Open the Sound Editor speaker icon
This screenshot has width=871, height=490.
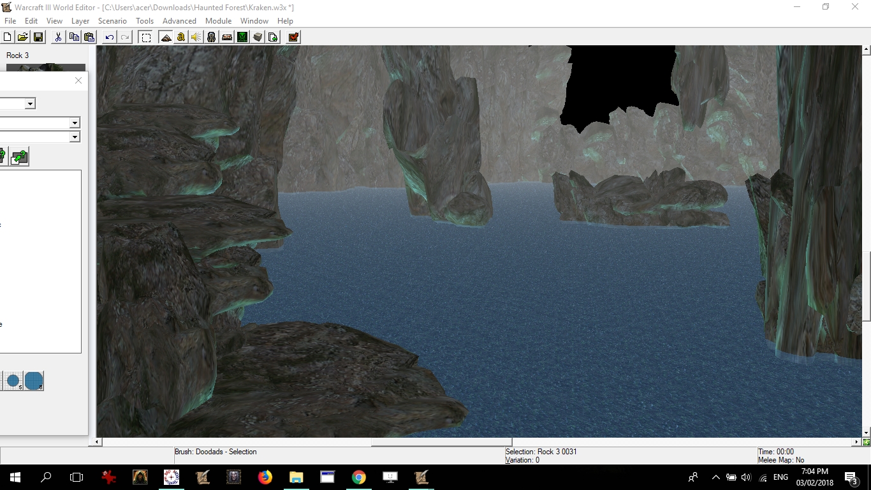pos(196,37)
